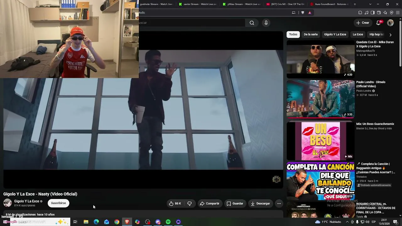Switch to the Aura Soundboard browser tab

pos(329,4)
